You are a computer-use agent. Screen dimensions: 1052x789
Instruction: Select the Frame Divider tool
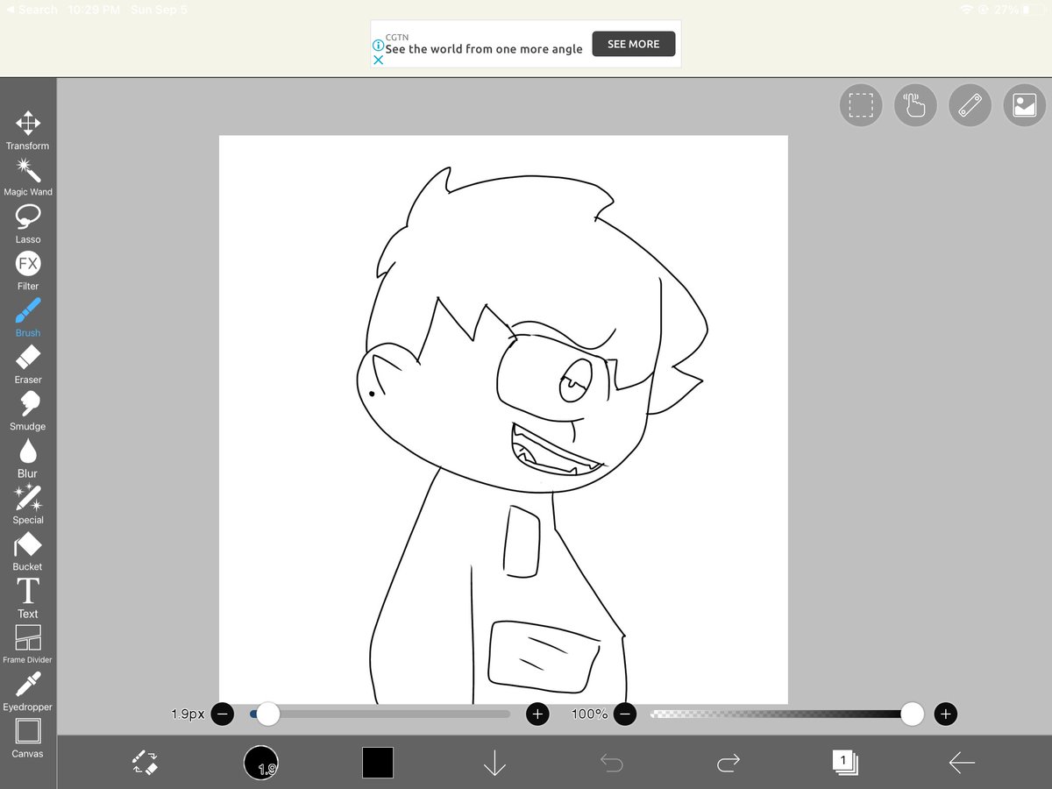tap(28, 644)
